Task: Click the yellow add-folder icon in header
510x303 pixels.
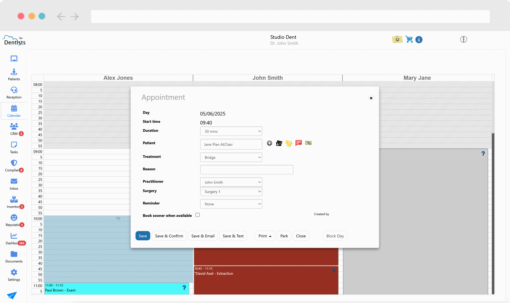Action: pos(397,39)
